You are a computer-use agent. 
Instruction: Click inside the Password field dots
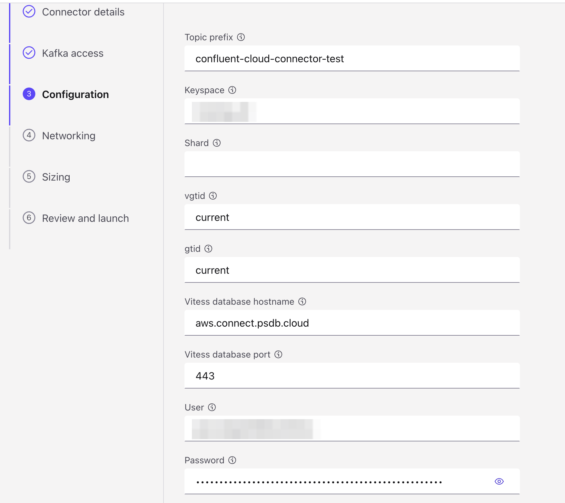[319, 482]
